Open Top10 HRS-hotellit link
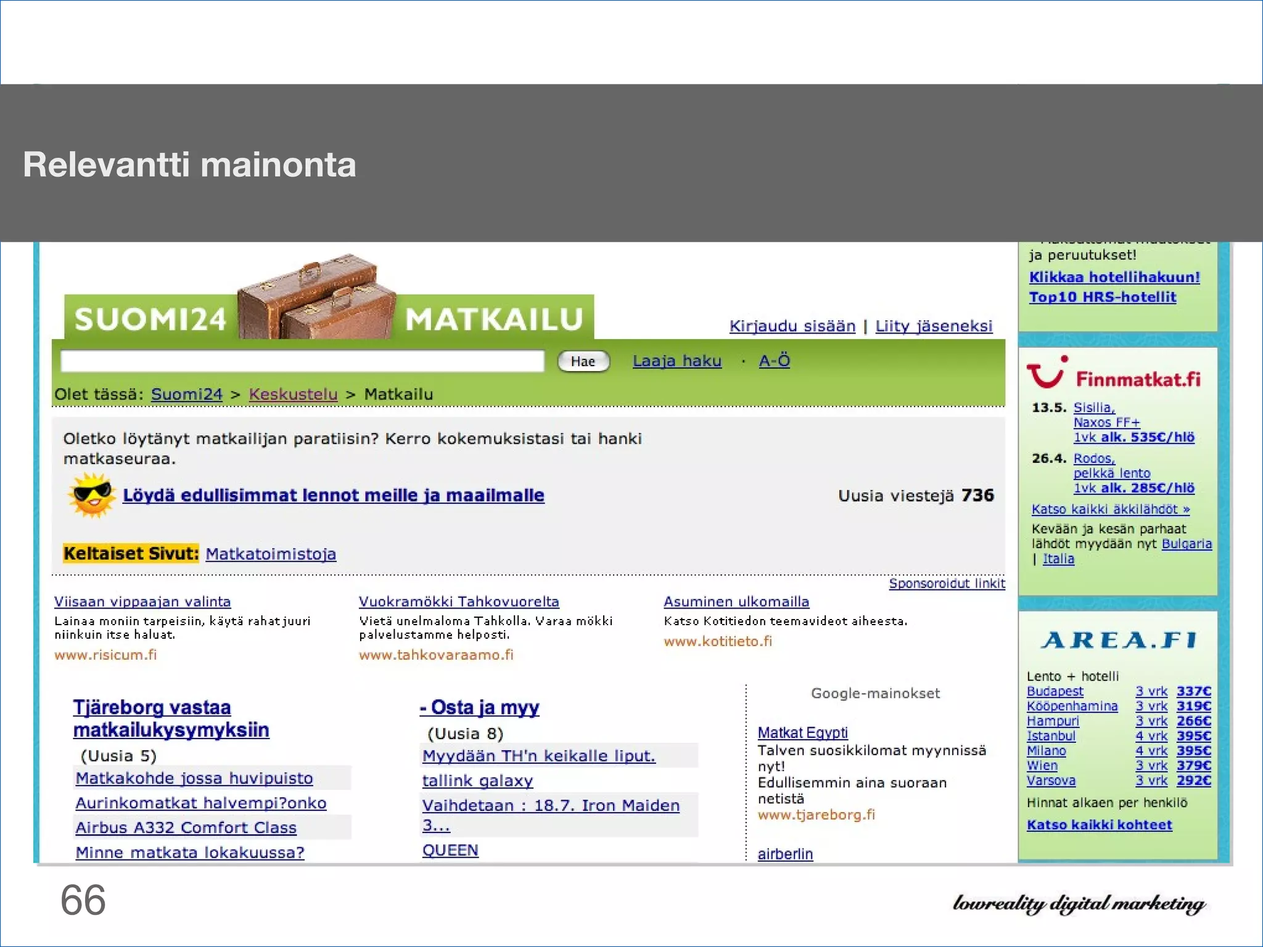 pos(1103,297)
